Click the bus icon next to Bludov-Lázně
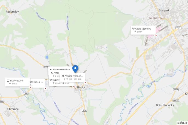This screenshot has height=125, width=188. 8,81
